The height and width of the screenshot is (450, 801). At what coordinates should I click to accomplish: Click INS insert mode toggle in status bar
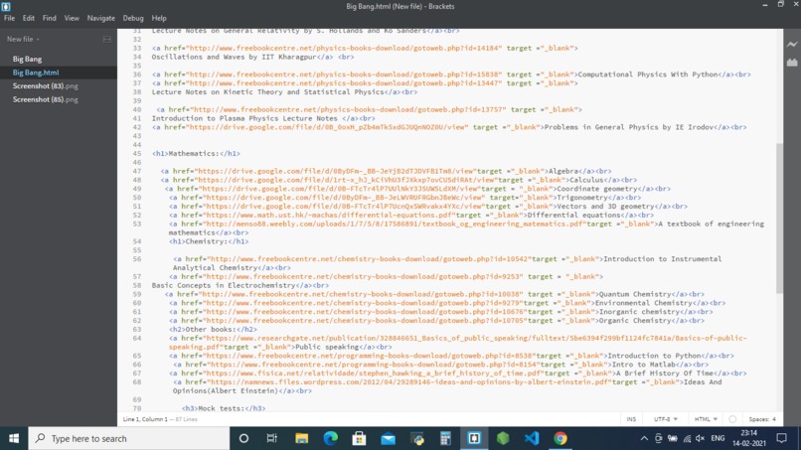pyautogui.click(x=631, y=419)
